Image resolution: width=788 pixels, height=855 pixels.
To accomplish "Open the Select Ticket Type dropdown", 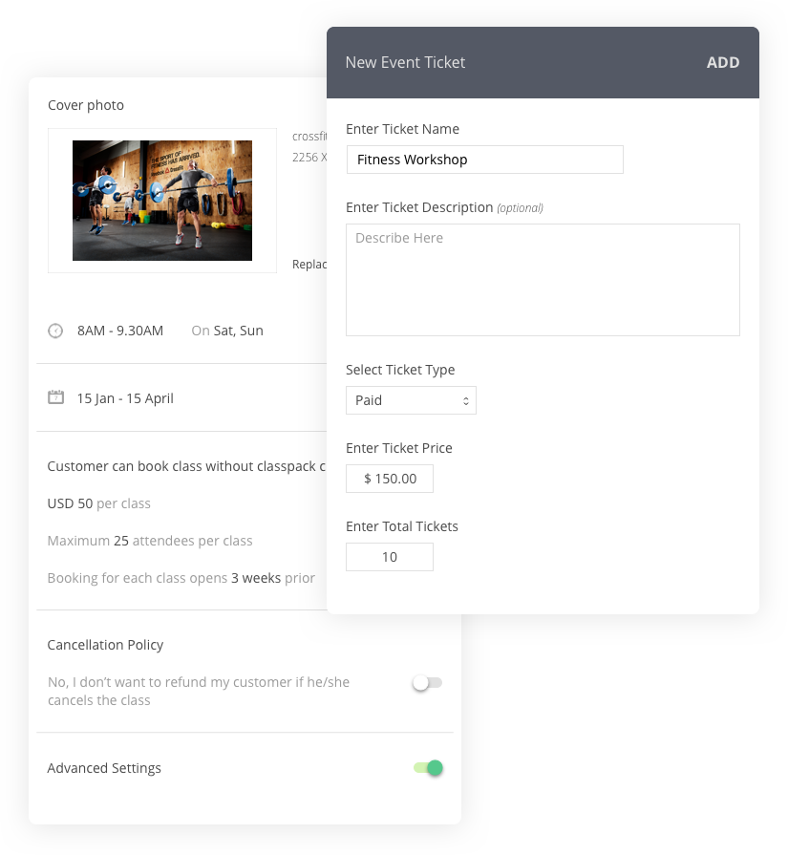I will pos(411,400).
